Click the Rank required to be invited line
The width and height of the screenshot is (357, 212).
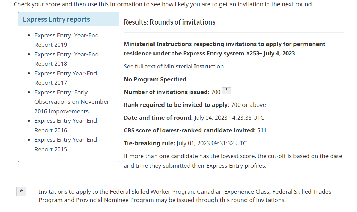(195, 105)
